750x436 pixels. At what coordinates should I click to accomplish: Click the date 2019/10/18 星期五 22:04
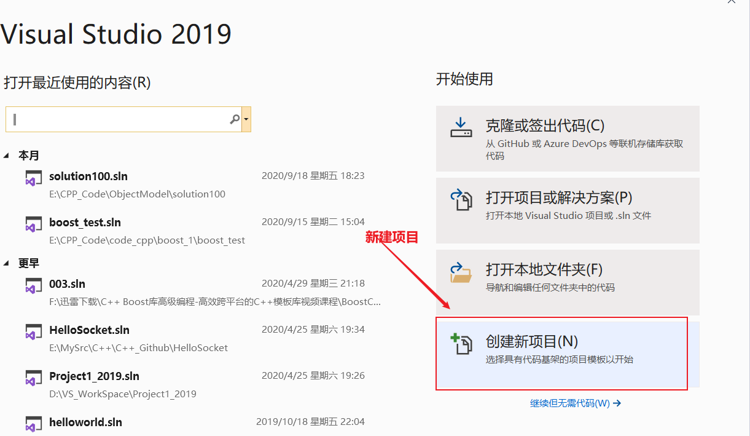click(x=310, y=422)
